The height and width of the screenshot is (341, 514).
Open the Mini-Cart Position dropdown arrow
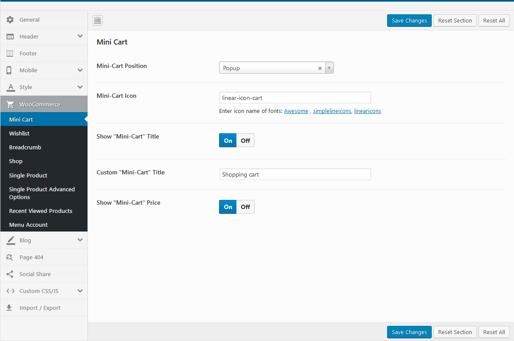coord(329,68)
